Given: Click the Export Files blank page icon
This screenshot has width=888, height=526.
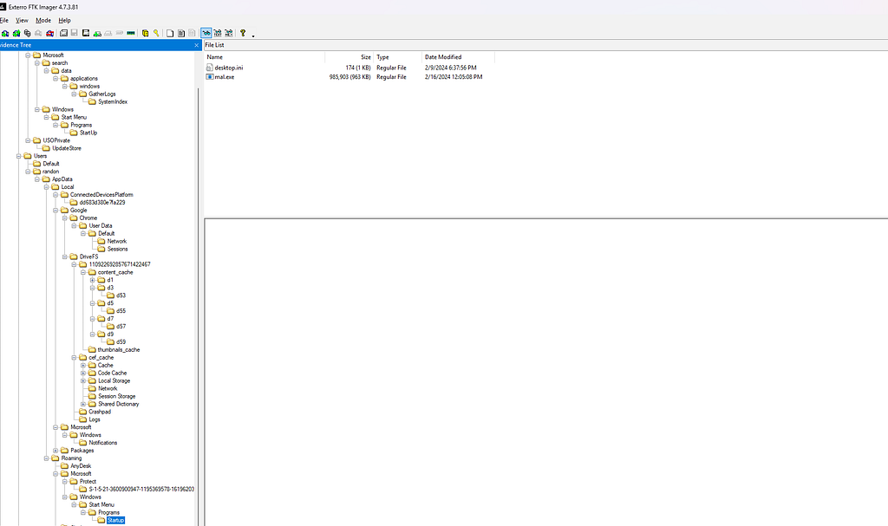Looking at the screenshot, I should (170, 33).
